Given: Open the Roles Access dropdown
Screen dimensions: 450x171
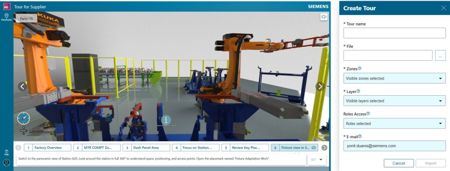Looking at the screenshot, I should (x=394, y=124).
